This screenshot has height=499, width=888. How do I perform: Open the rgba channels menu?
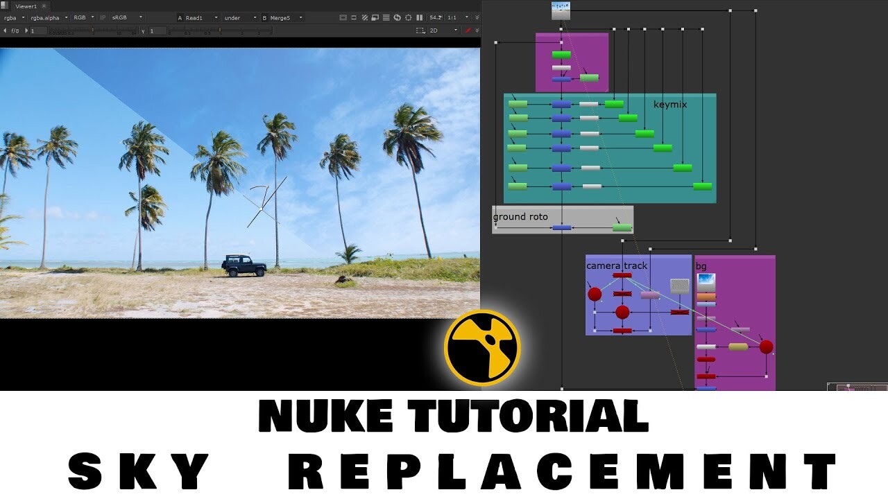(12, 17)
